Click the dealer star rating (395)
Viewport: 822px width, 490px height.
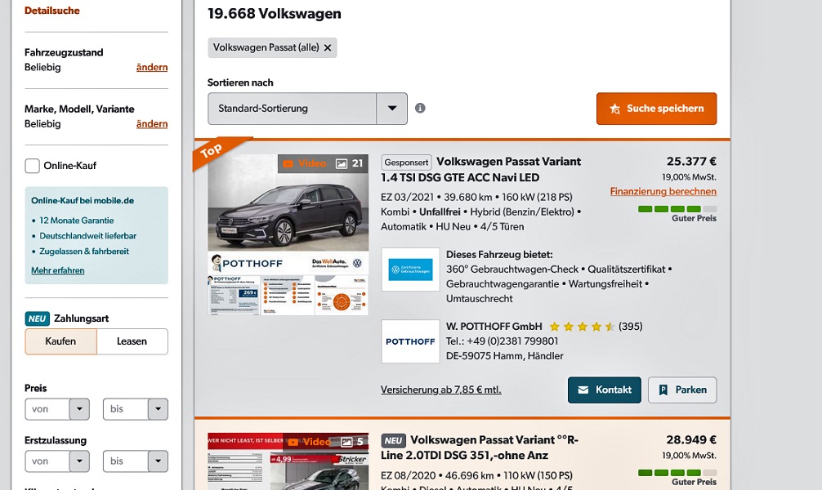coord(582,327)
